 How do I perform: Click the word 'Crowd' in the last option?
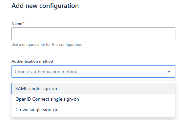point(22,110)
